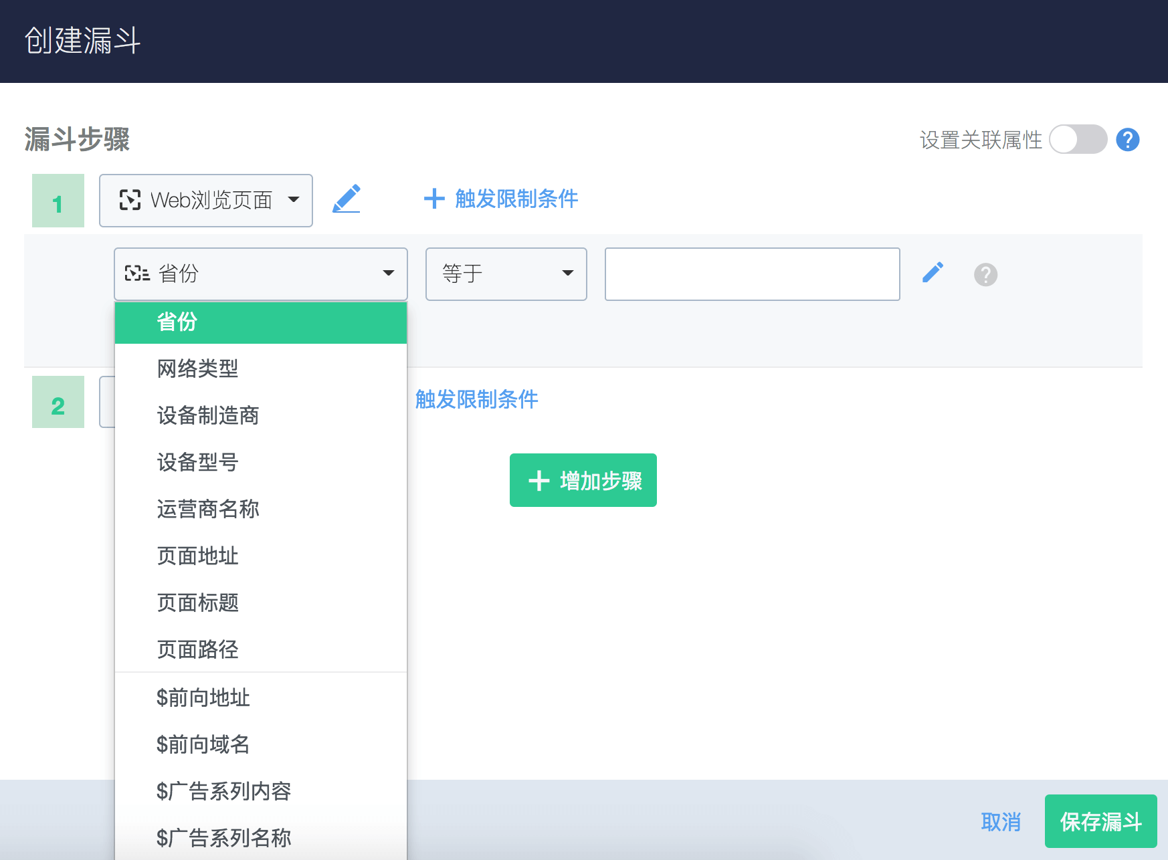The image size is (1168, 860).
Task: Pick $前向域名 from the list
Action: (260, 744)
